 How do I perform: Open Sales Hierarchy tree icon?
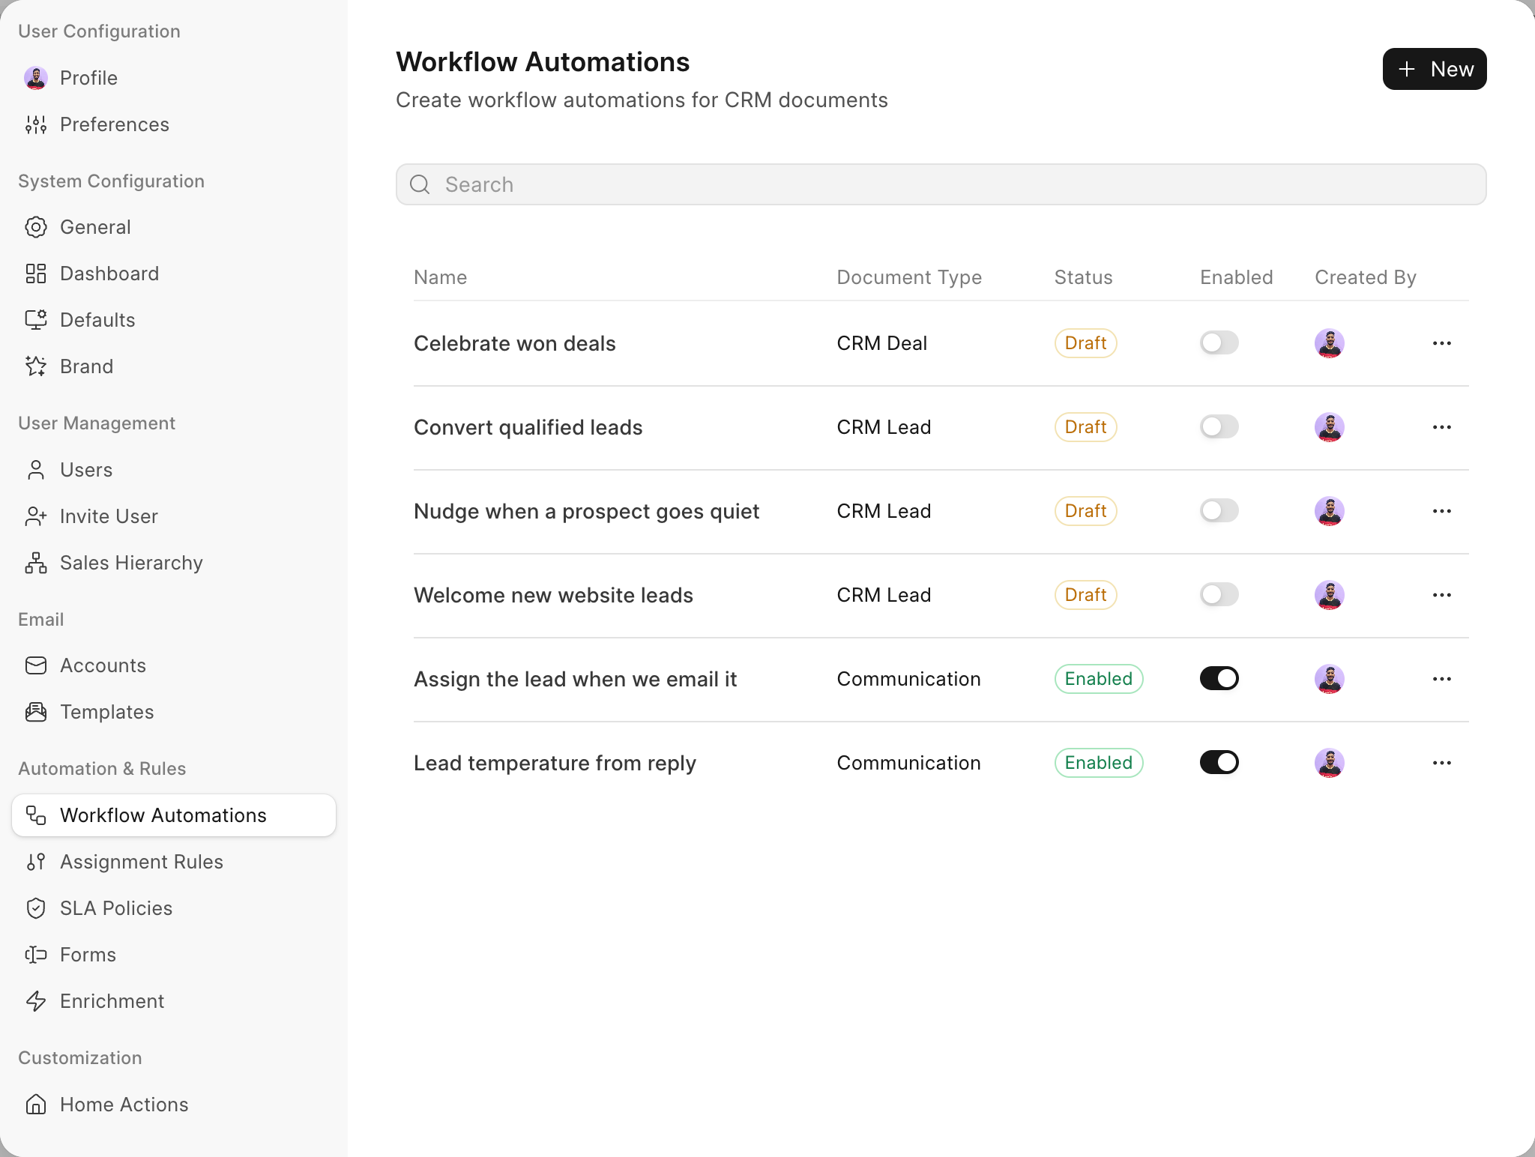36,563
